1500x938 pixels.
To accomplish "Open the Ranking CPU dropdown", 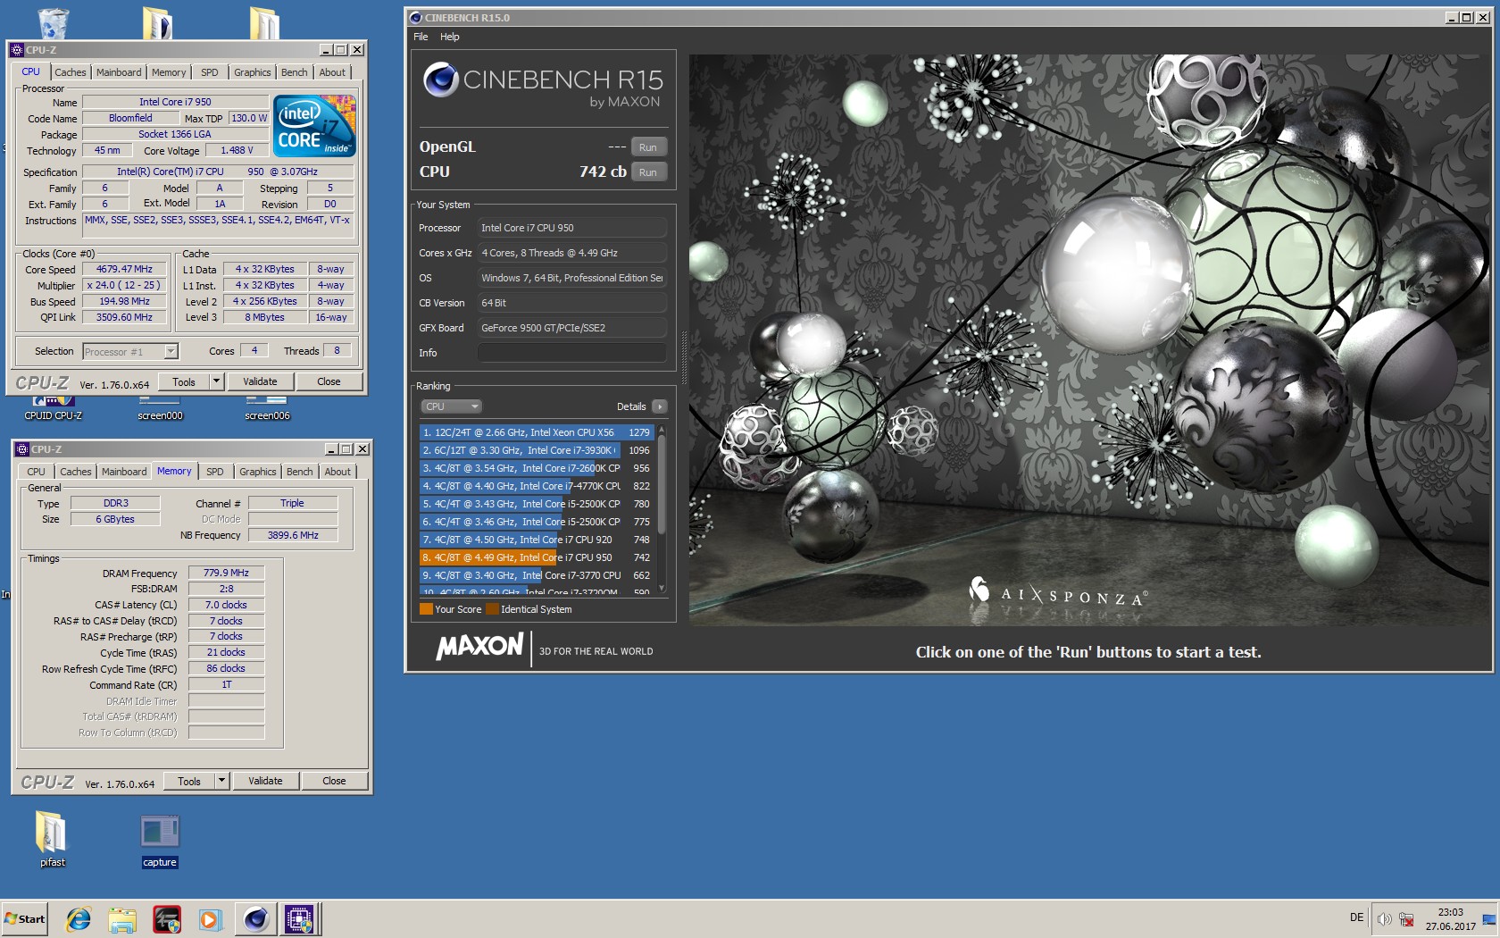I will 451,406.
